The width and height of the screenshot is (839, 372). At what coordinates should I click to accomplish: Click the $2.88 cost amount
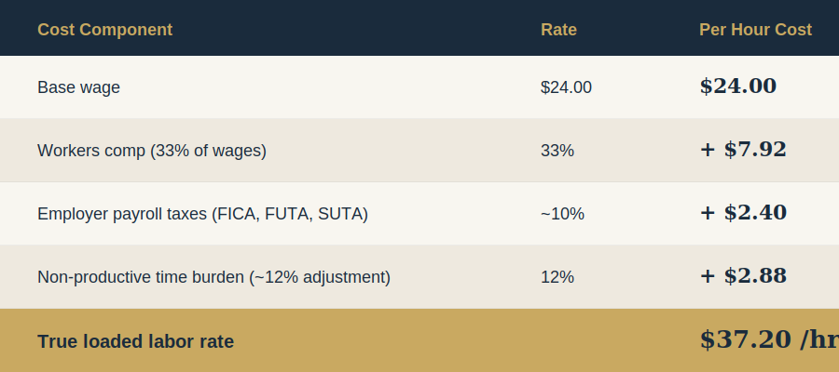tap(755, 276)
